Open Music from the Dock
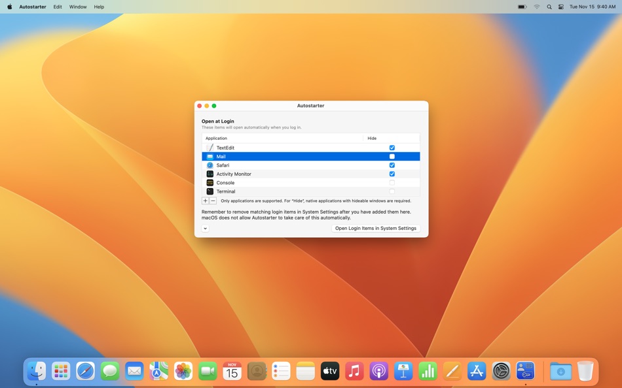Viewport: 622px width, 388px height. tap(354, 372)
